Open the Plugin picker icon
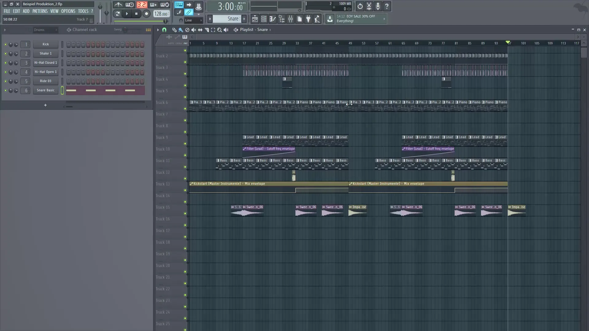This screenshot has width=589, height=331. (x=308, y=19)
